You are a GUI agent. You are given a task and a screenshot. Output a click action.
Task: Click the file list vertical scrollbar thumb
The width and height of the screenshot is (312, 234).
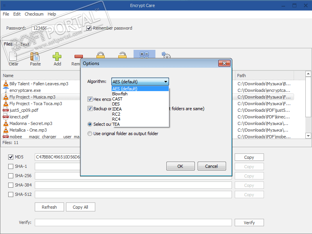click(308, 97)
